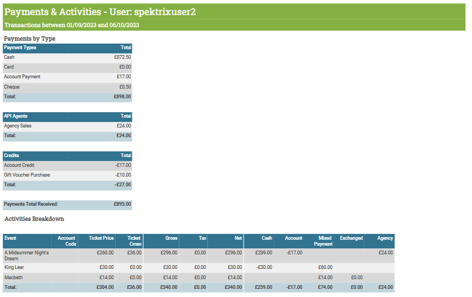Select the 'Agency' column header
Screen dimensions: 472x297
pos(385,238)
